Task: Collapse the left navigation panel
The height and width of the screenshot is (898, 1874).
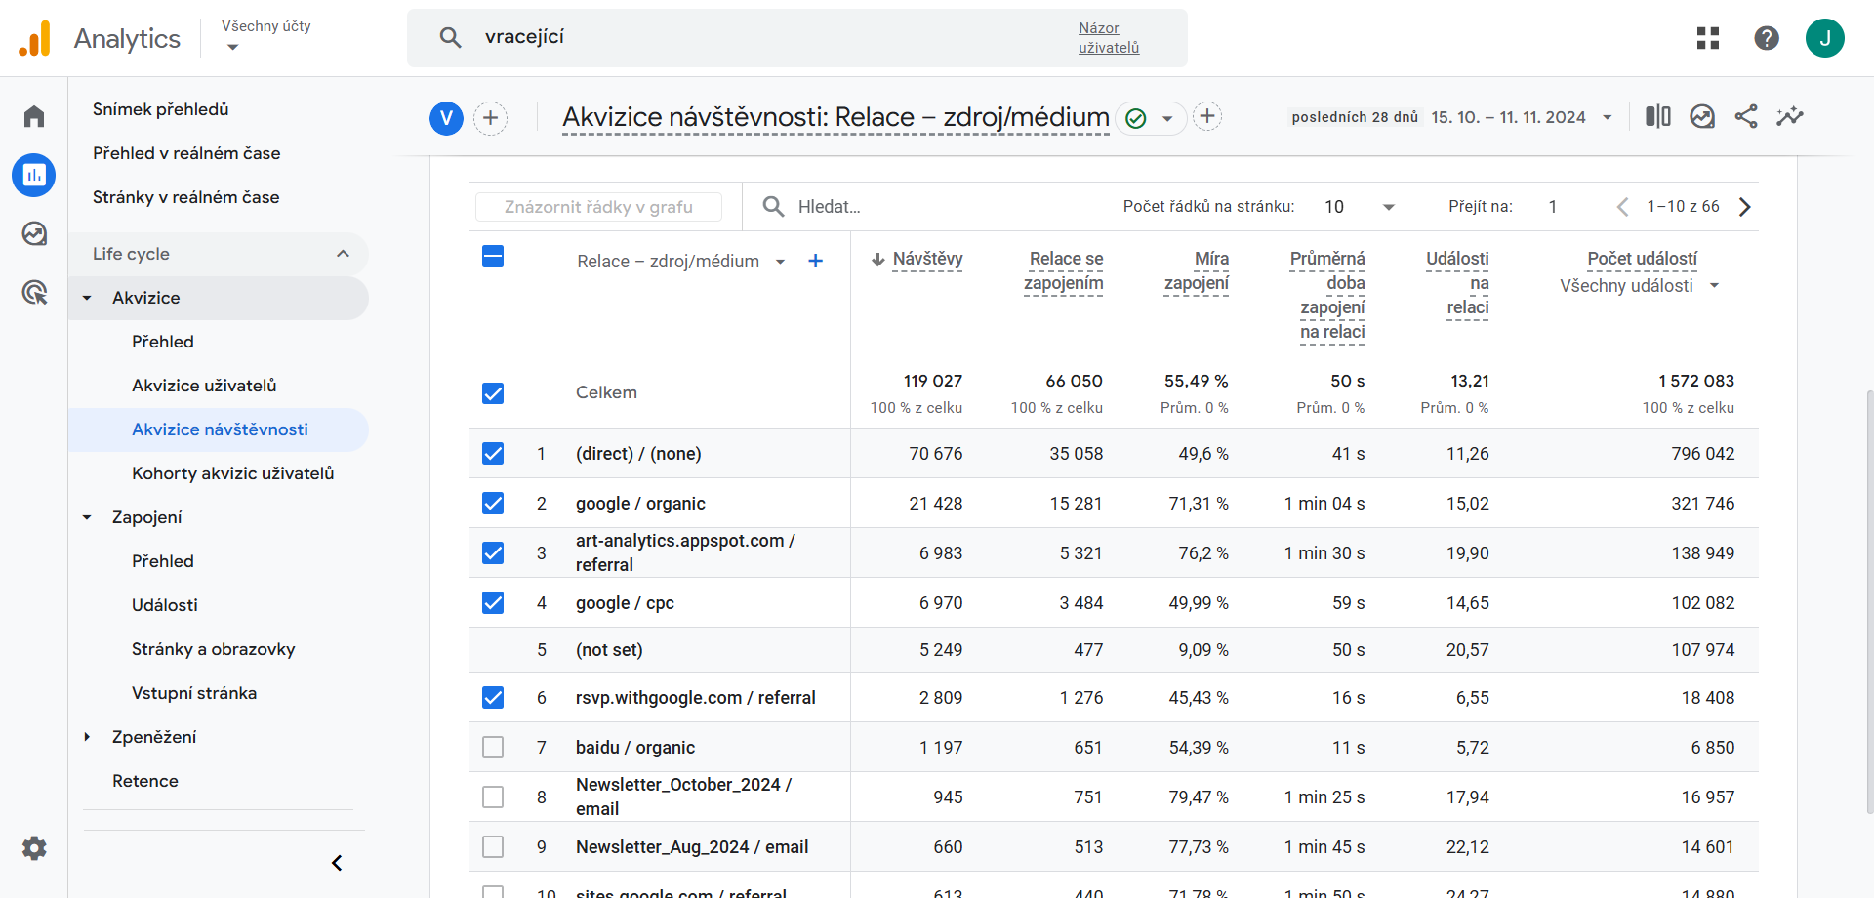Action: [x=337, y=863]
